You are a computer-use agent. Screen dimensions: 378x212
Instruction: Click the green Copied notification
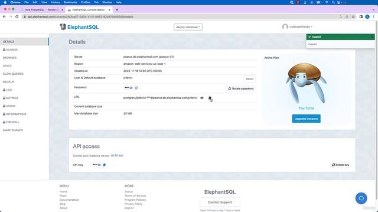(340, 37)
